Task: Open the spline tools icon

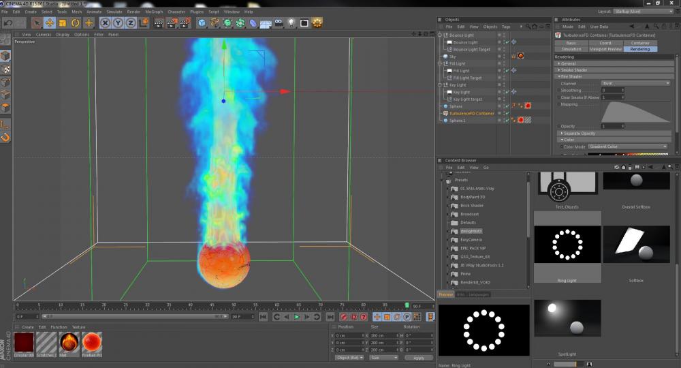Action: (x=215, y=23)
